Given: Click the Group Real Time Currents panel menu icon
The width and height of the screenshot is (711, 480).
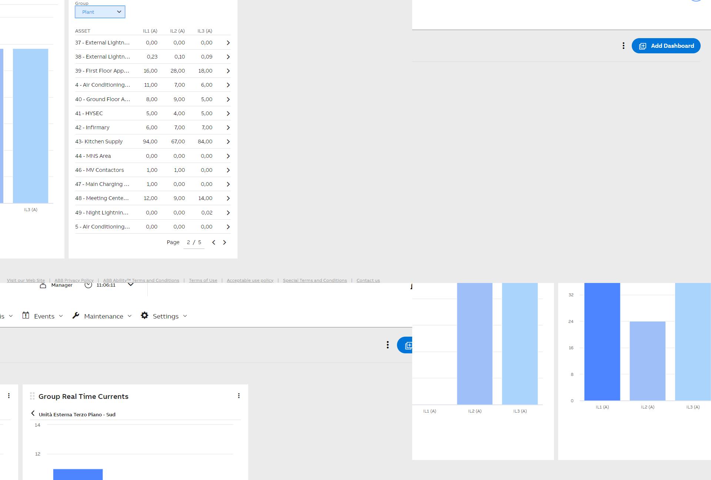Looking at the screenshot, I should pos(239,395).
